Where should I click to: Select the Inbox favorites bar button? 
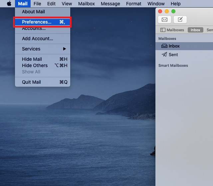tap(195, 30)
